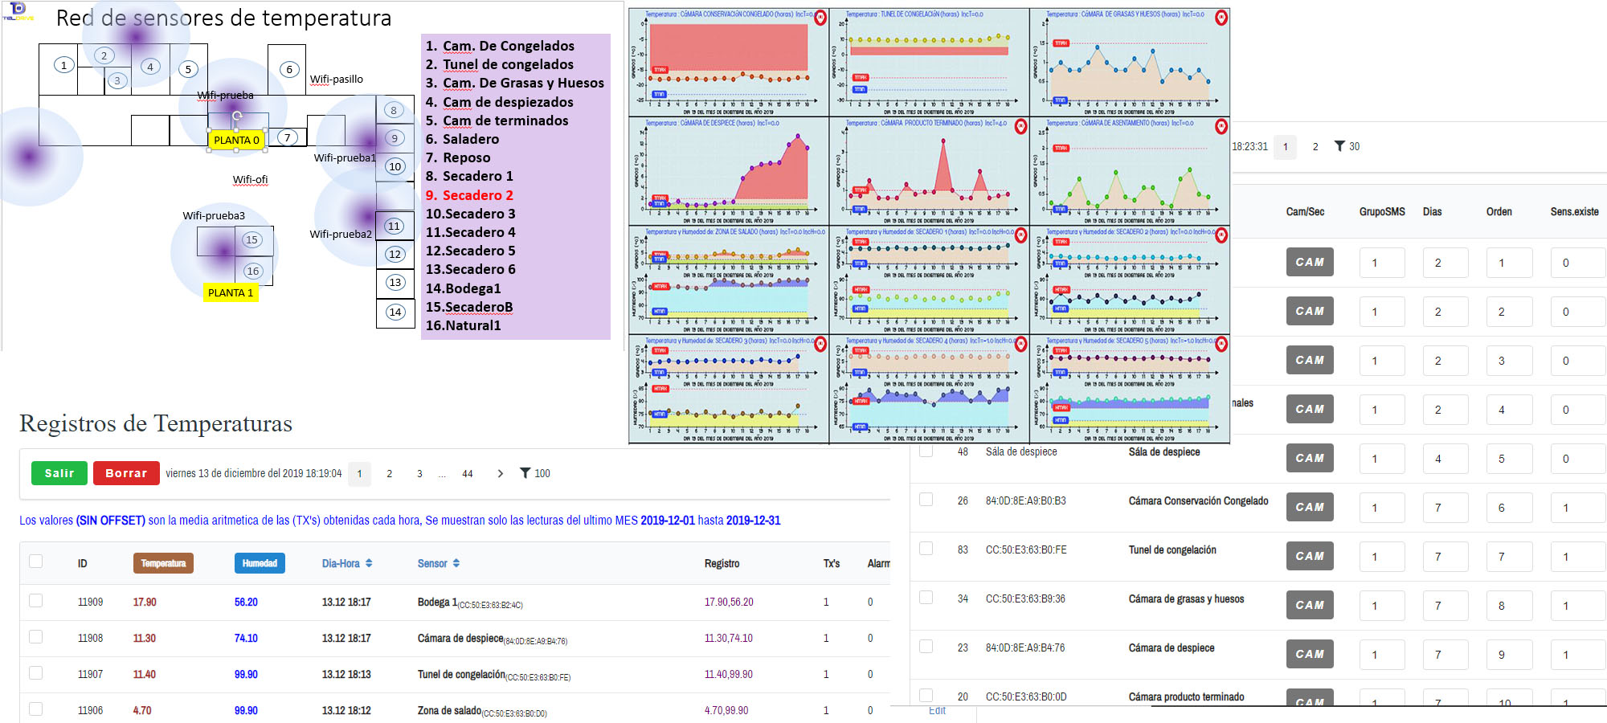The width and height of the screenshot is (1607, 723).
Task: Click the Orden field in the Cámara de despiece row
Action: 1508,655
